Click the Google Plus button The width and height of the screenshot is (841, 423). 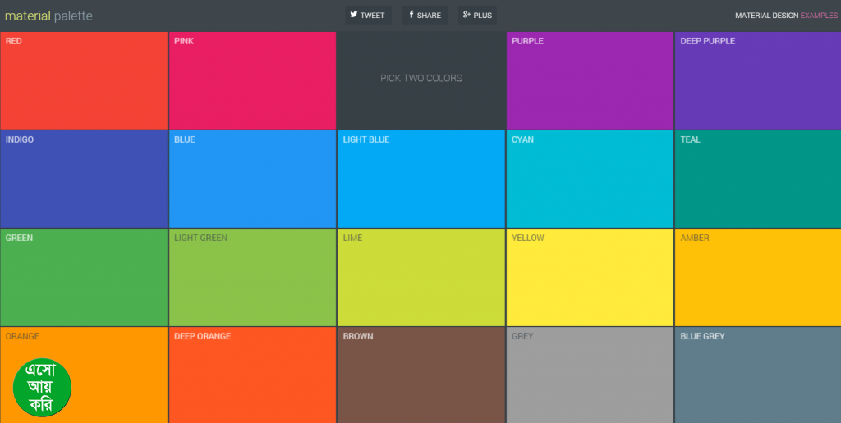[x=477, y=16]
